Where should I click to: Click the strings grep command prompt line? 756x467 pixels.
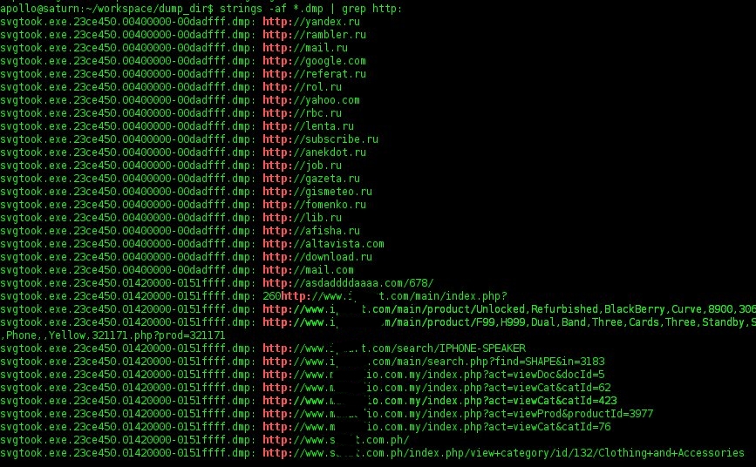(x=201, y=8)
